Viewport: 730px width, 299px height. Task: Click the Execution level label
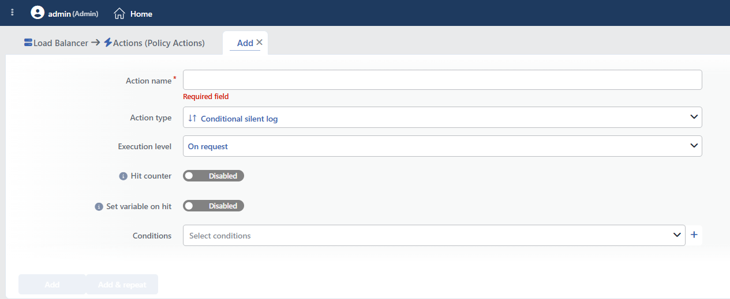[145, 146]
